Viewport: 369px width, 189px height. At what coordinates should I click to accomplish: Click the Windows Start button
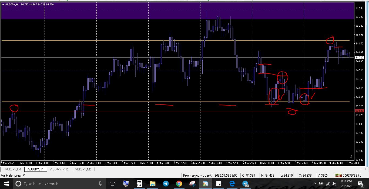click(6, 184)
